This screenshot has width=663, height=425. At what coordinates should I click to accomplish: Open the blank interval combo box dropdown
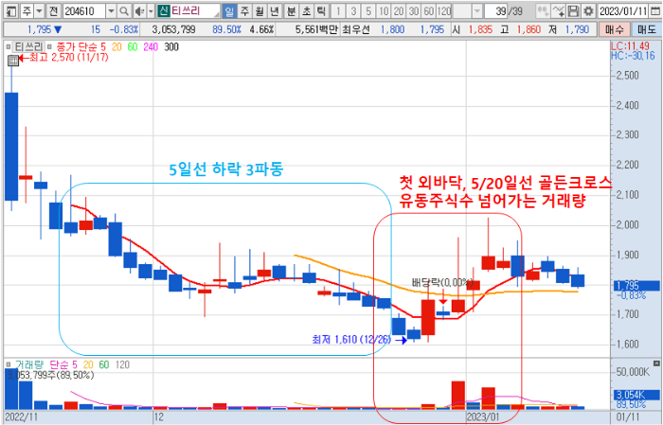point(477,11)
